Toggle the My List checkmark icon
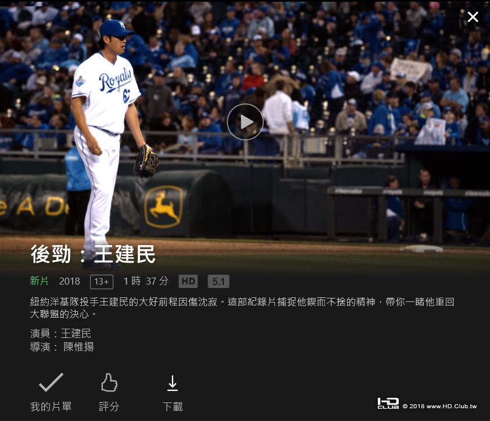Image resolution: width=490 pixels, height=421 pixels. (51, 382)
